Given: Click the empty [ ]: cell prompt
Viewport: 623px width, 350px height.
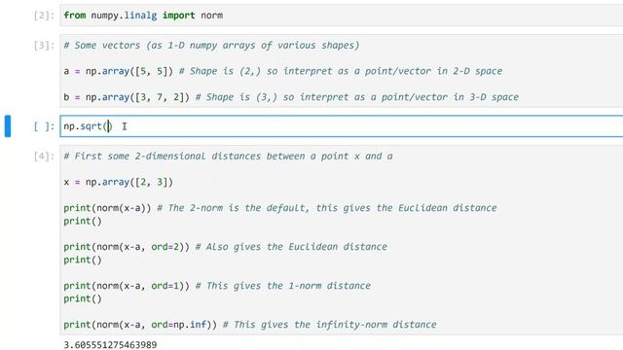Looking at the screenshot, I should point(44,126).
